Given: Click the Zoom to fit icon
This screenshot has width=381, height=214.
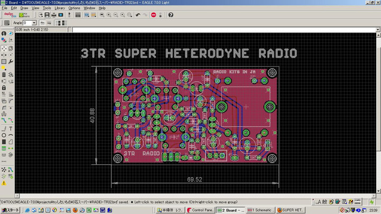Looking at the screenshot, I should click(101, 15).
